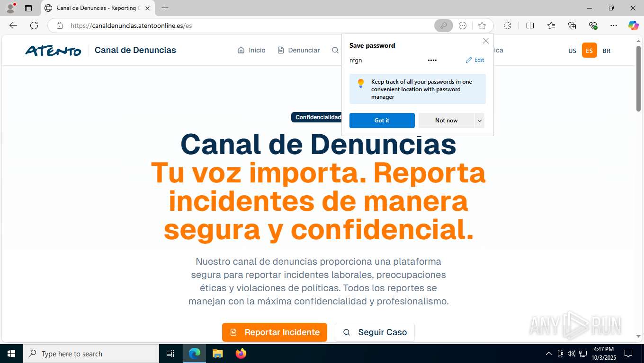Image resolution: width=644 pixels, height=363 pixels.
Task: Launch Firefox from taskbar
Action: pyautogui.click(x=241, y=354)
